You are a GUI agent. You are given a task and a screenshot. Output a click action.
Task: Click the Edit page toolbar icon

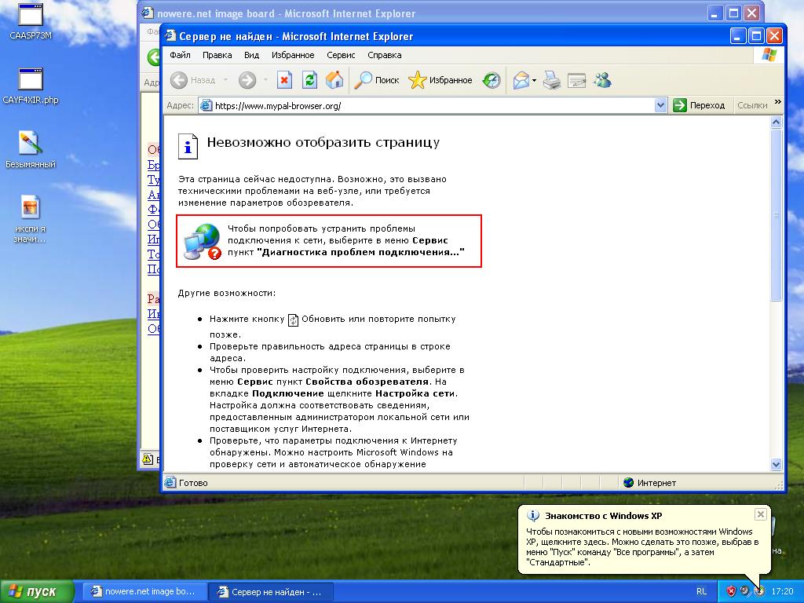click(577, 80)
